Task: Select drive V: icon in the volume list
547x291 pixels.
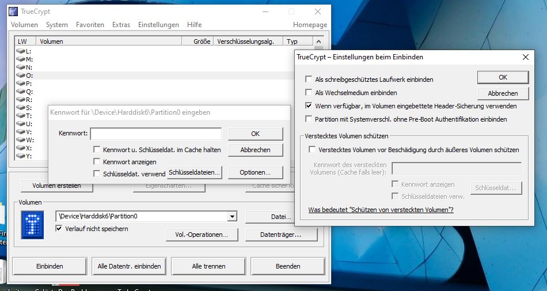Action: tap(21, 131)
